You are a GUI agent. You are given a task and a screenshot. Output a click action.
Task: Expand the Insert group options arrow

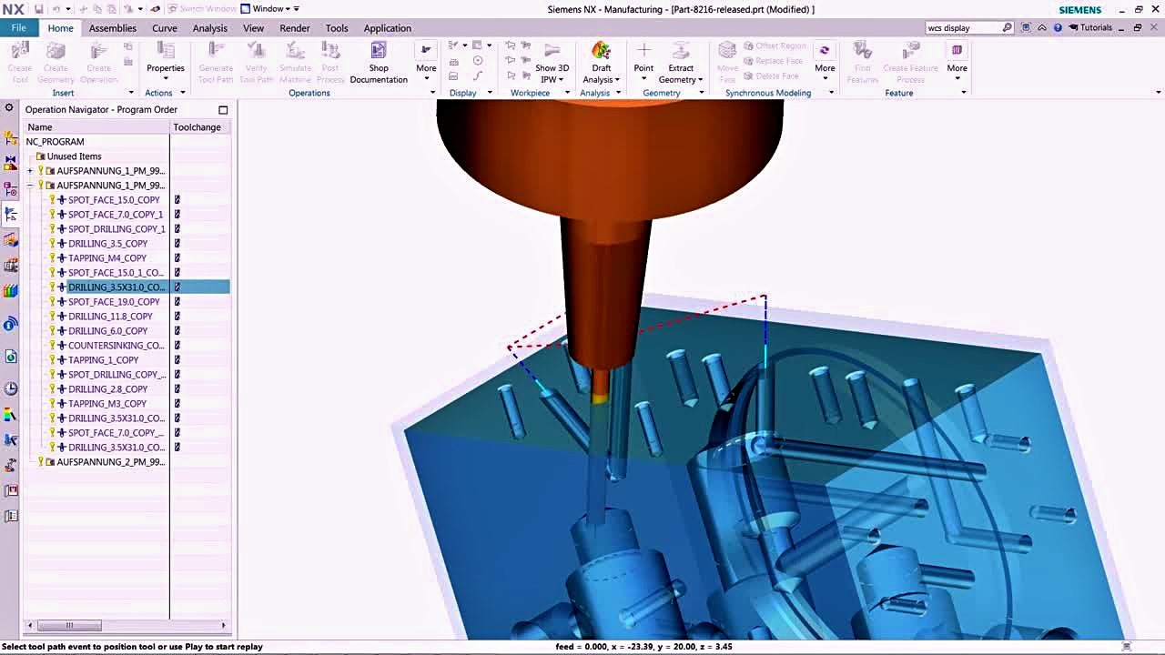pos(131,93)
